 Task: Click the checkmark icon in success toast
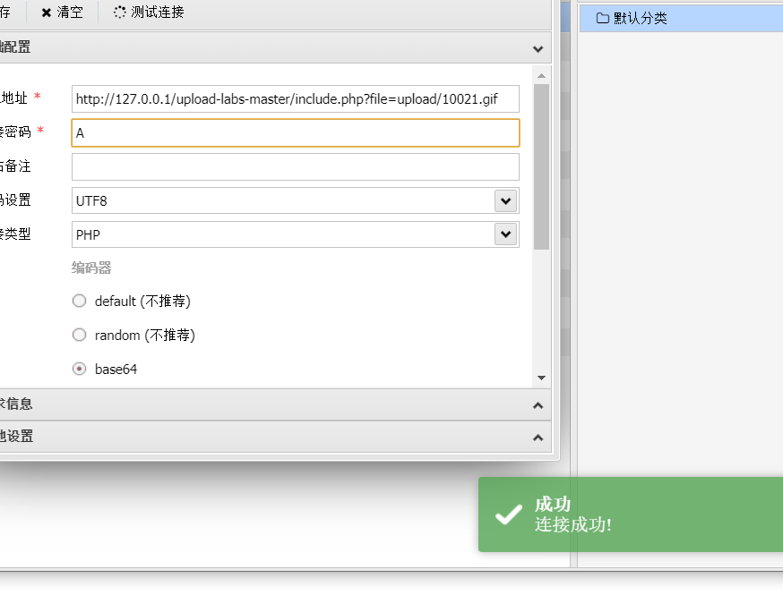[508, 514]
